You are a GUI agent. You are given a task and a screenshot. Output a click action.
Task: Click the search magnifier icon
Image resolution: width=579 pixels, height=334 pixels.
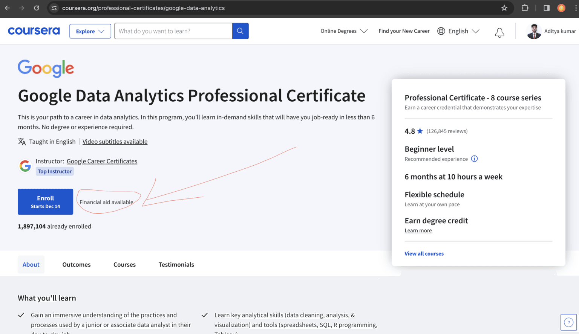240,31
